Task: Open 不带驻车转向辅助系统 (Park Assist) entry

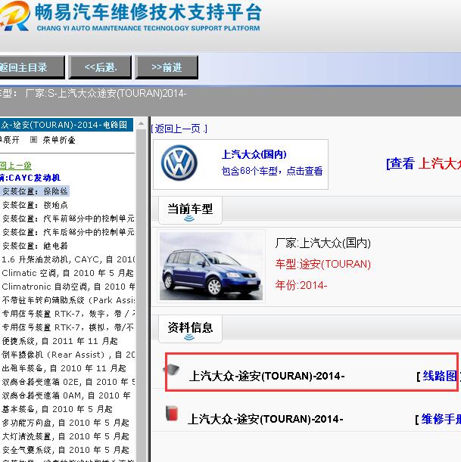Action: 68,300
